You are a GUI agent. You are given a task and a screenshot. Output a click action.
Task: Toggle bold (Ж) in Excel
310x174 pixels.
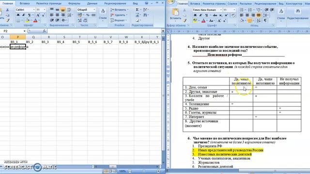tap(18, 15)
